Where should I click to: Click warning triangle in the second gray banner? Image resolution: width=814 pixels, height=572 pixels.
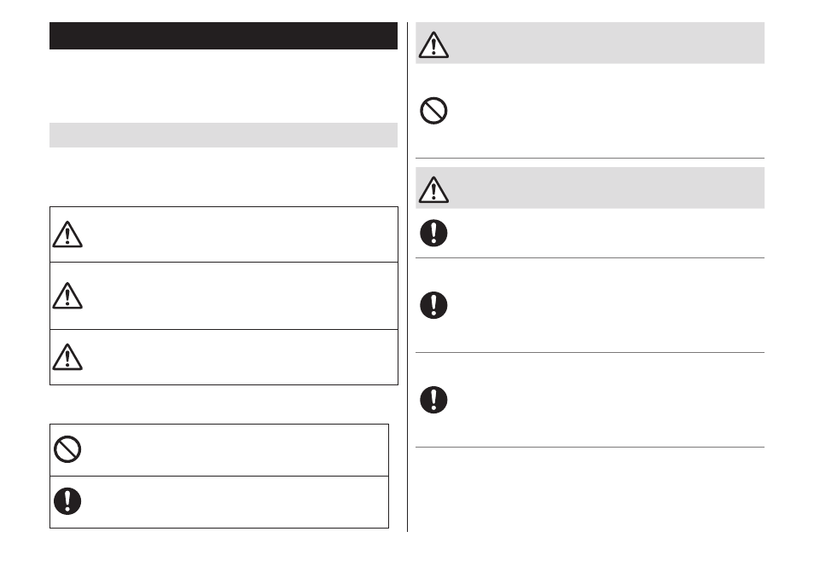coord(433,189)
